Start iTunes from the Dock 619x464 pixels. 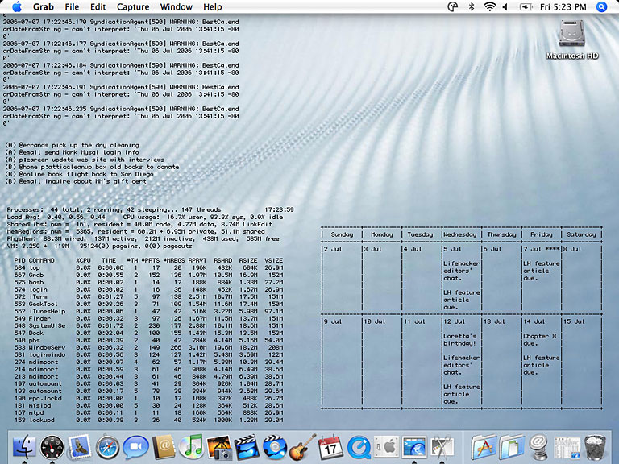[x=191, y=445]
